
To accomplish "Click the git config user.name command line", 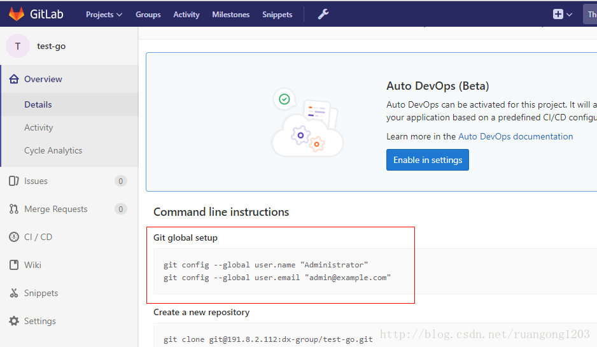I will (x=266, y=265).
